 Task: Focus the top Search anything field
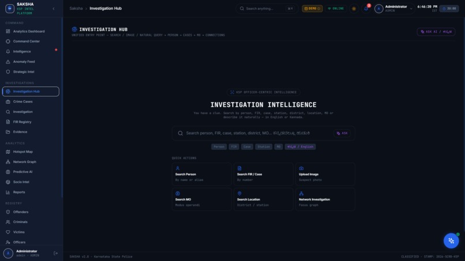267,9
